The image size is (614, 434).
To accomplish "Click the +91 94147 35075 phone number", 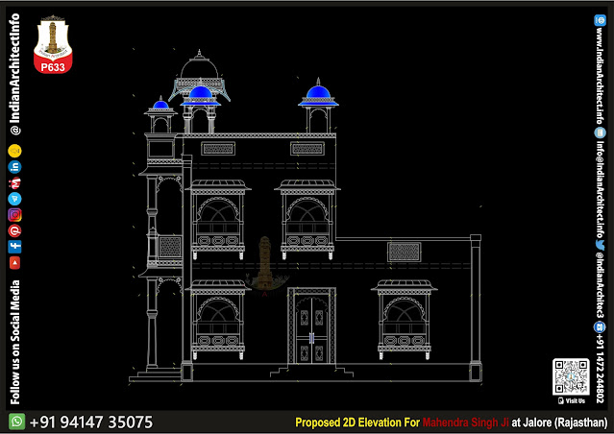I will pos(91,422).
